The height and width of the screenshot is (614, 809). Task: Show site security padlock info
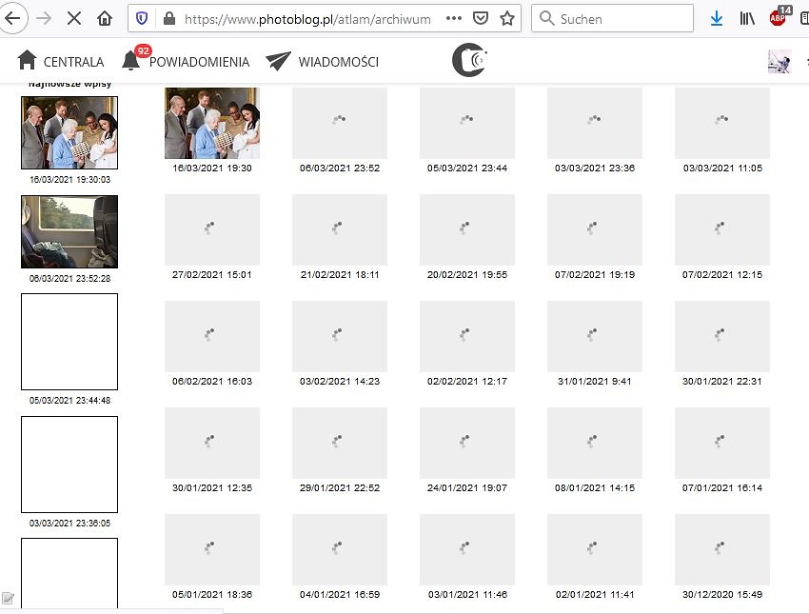[x=168, y=19]
